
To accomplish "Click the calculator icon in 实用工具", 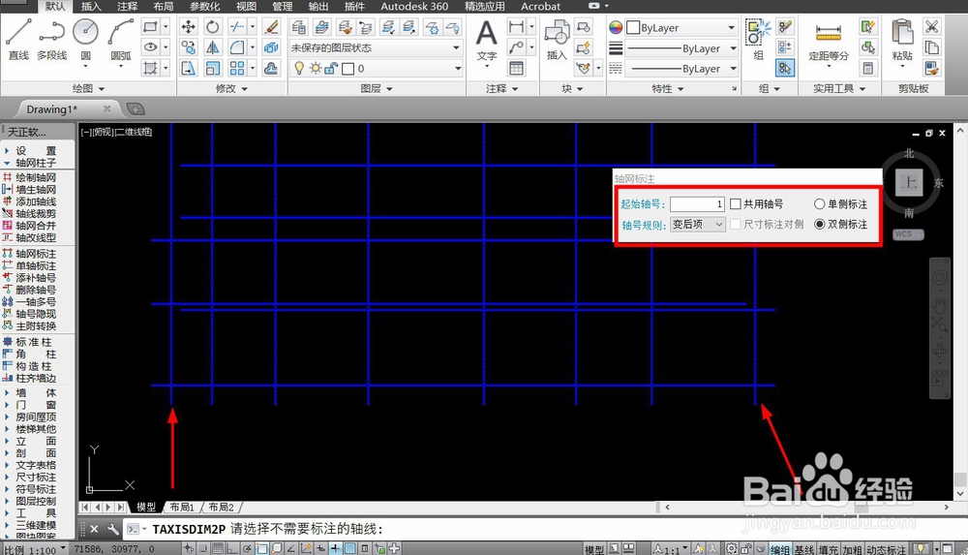I will click(x=868, y=68).
